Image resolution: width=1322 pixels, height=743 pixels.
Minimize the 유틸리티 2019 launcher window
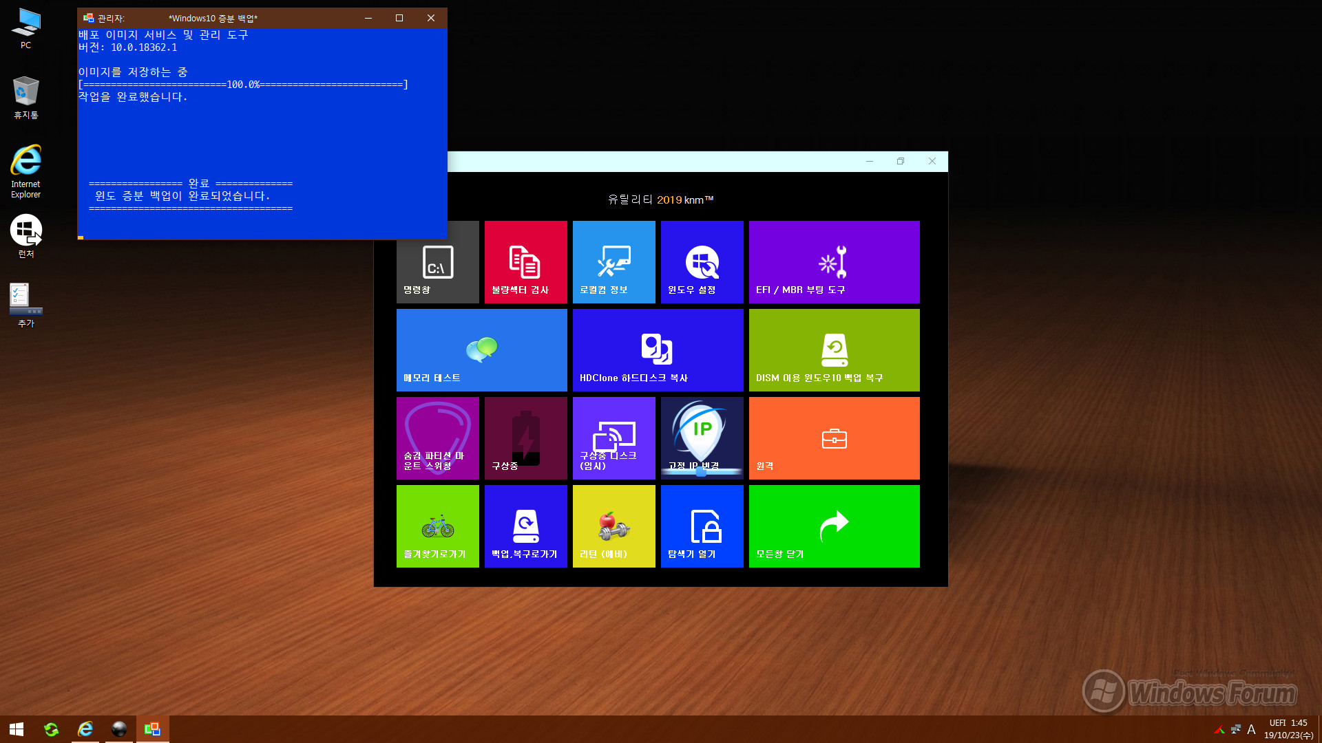[x=870, y=161]
